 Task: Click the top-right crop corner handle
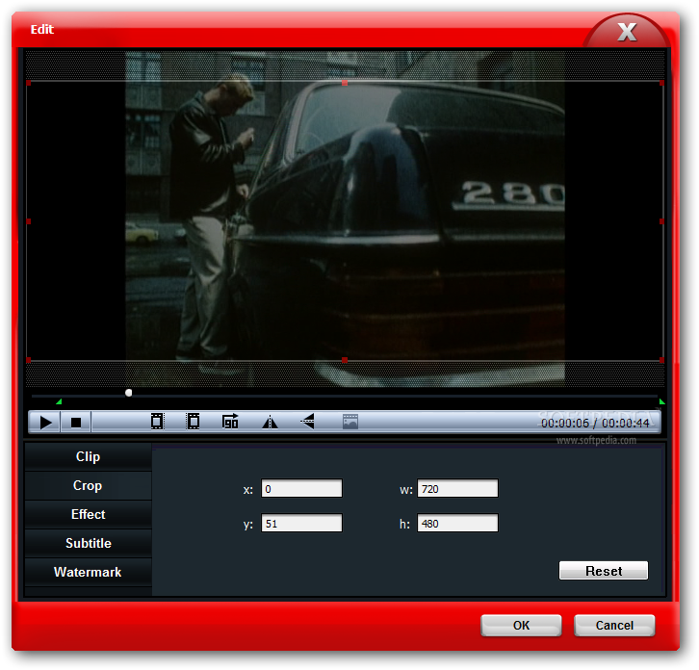(x=661, y=83)
